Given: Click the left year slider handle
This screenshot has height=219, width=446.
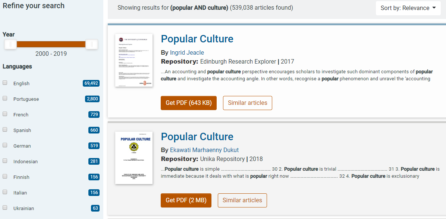Looking at the screenshot, I should (10, 45).
